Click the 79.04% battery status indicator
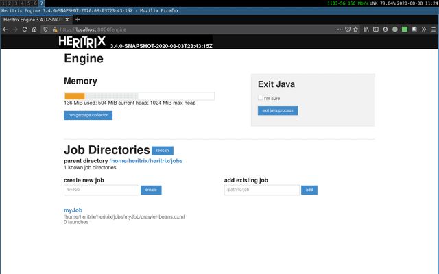439x274 pixels. [388, 3]
